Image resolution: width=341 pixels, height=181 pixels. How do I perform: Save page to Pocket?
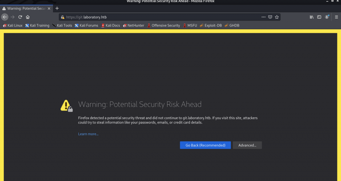pos(270,17)
